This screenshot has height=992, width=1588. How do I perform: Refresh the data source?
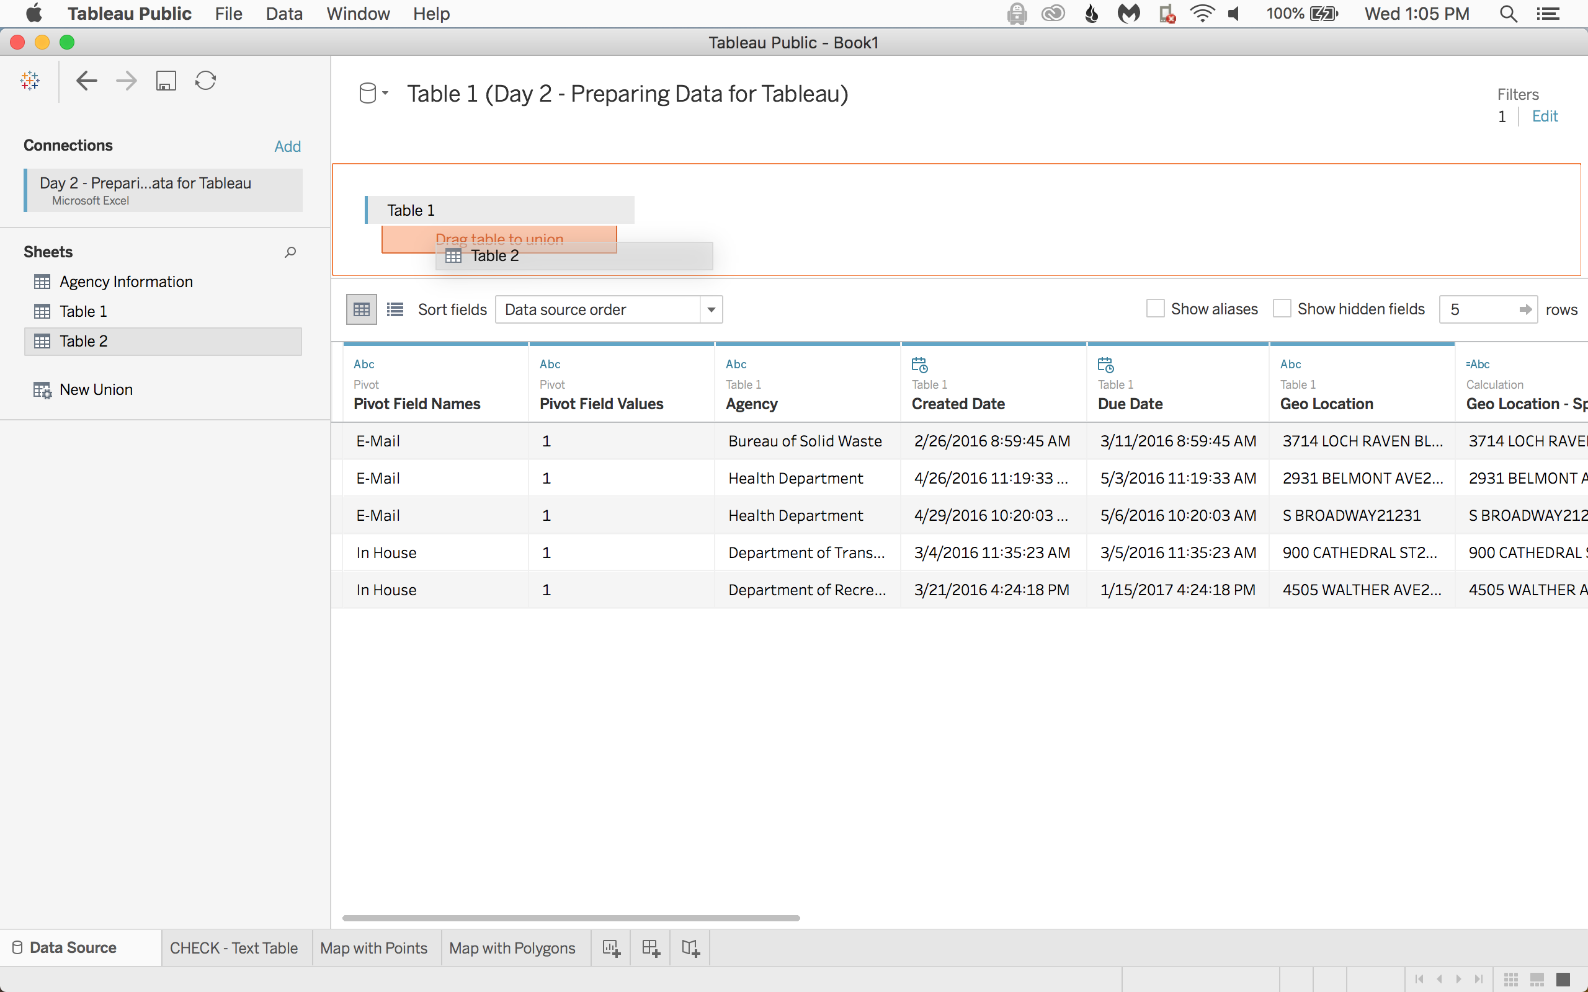tap(205, 81)
